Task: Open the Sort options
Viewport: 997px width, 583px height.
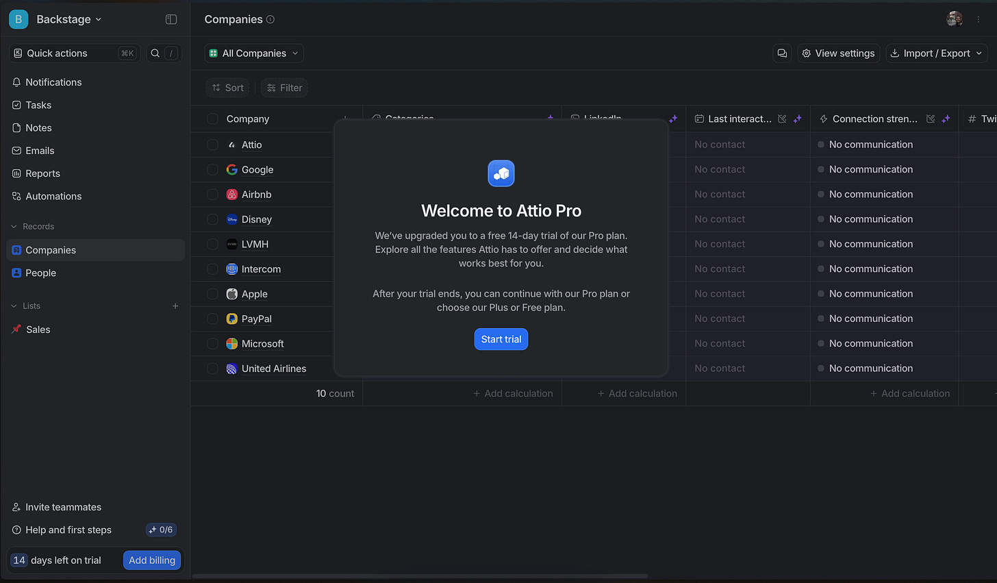Action: point(227,88)
